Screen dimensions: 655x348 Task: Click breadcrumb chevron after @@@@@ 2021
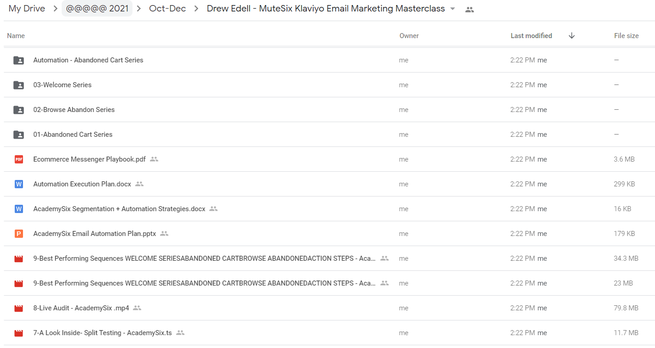point(139,9)
